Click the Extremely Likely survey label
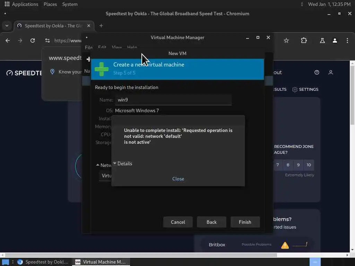This screenshot has height=266, width=355. pos(300,175)
